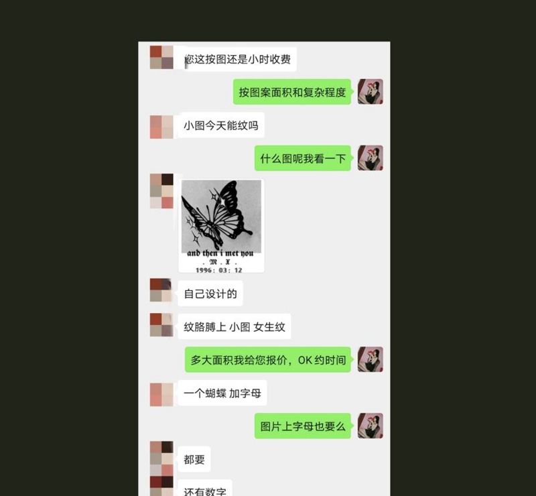The image size is (536, 496).
Task: Tap pixelated avatar next to '您这按图还是小时收费'
Action: point(161,58)
